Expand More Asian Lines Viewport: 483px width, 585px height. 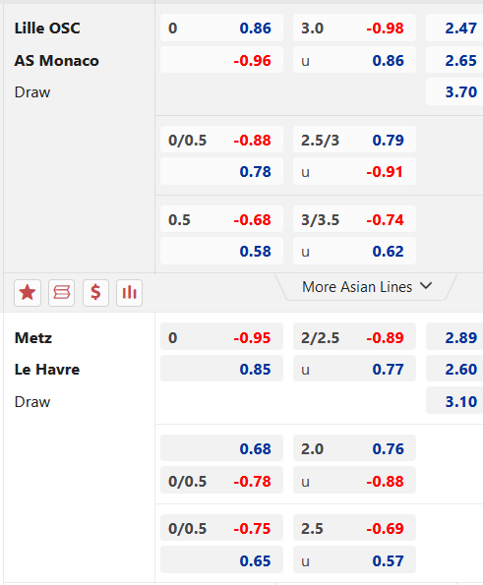(x=366, y=287)
